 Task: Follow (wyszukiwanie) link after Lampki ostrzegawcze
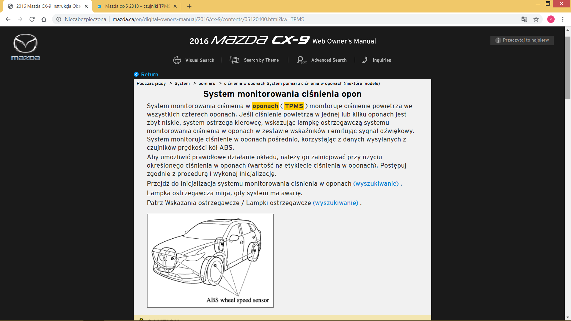335,203
